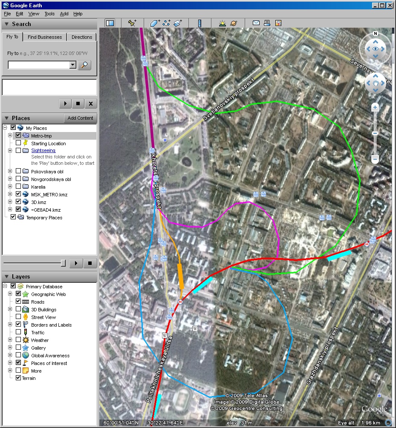Open the Fly To dropdown arrow
This screenshot has width=396, height=428.
click(x=72, y=65)
